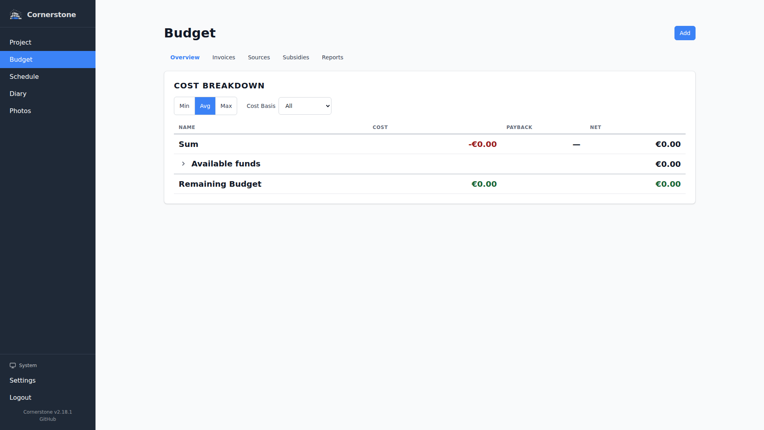Open the GitHub link

click(x=48, y=419)
